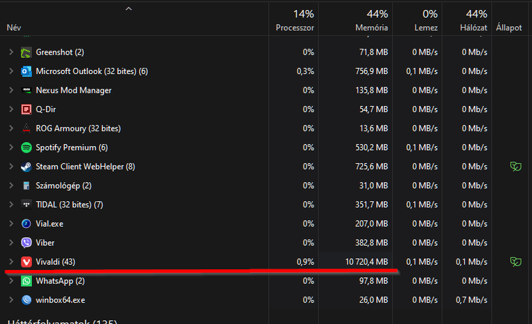Viewport: 532px width, 324px height.
Task: Click the Spotify Premium green icon
Action: [26, 147]
